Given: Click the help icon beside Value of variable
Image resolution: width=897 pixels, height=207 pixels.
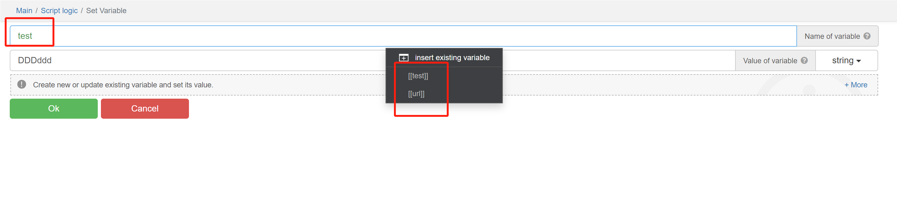Looking at the screenshot, I should coord(804,60).
